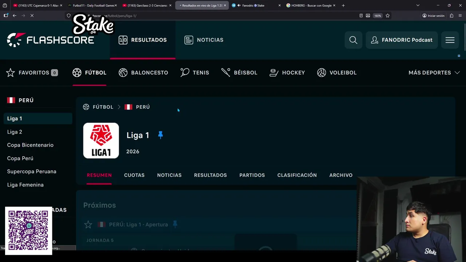
Task: Bookmark this page with star icon
Action: coord(387,16)
